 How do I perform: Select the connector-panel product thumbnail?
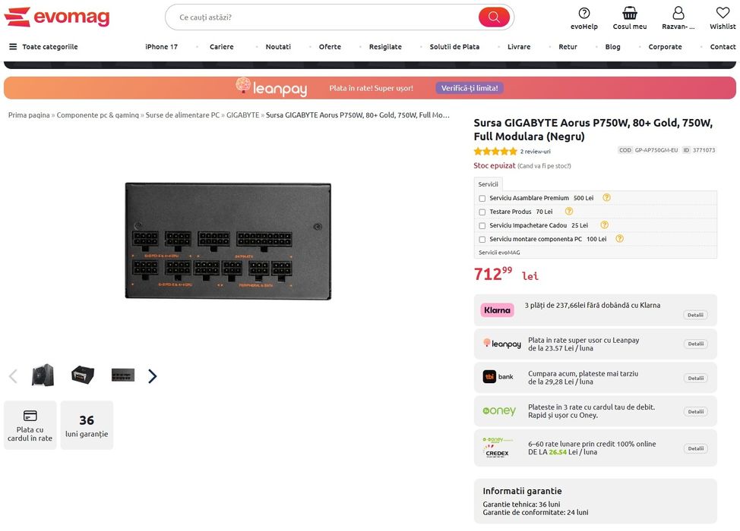tap(123, 375)
